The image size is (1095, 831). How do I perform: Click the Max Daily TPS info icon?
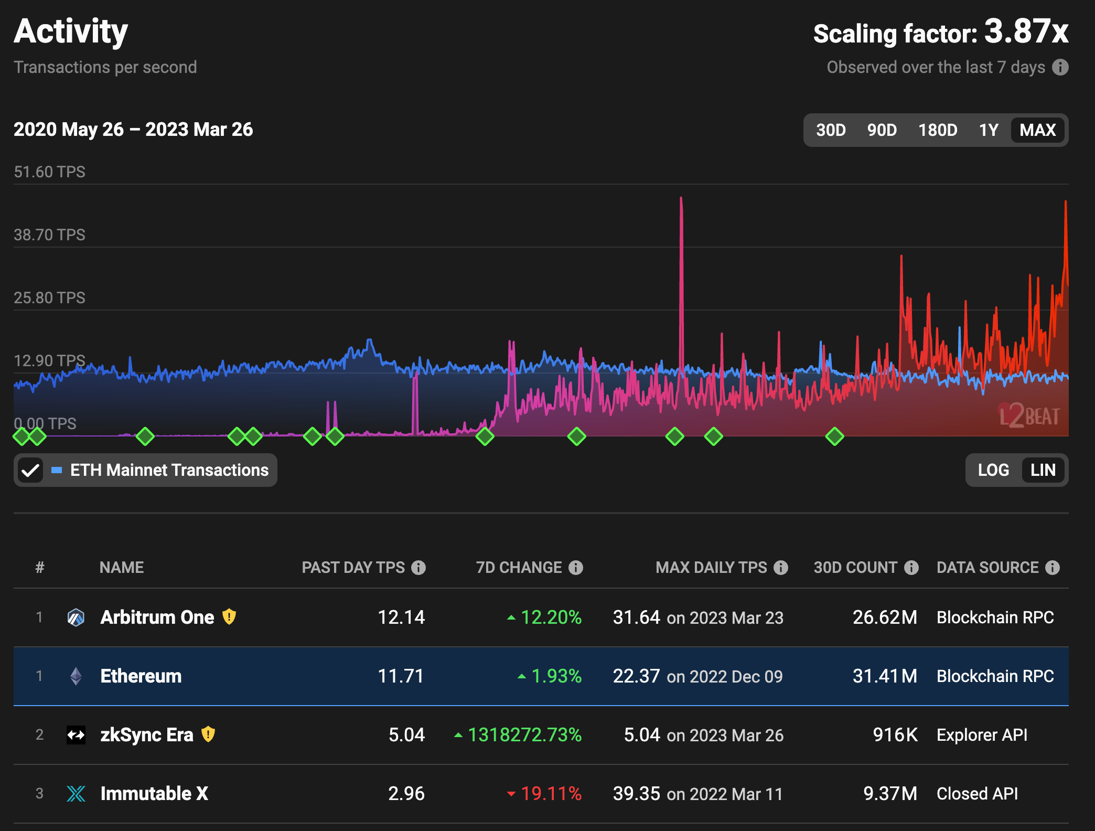point(781,568)
